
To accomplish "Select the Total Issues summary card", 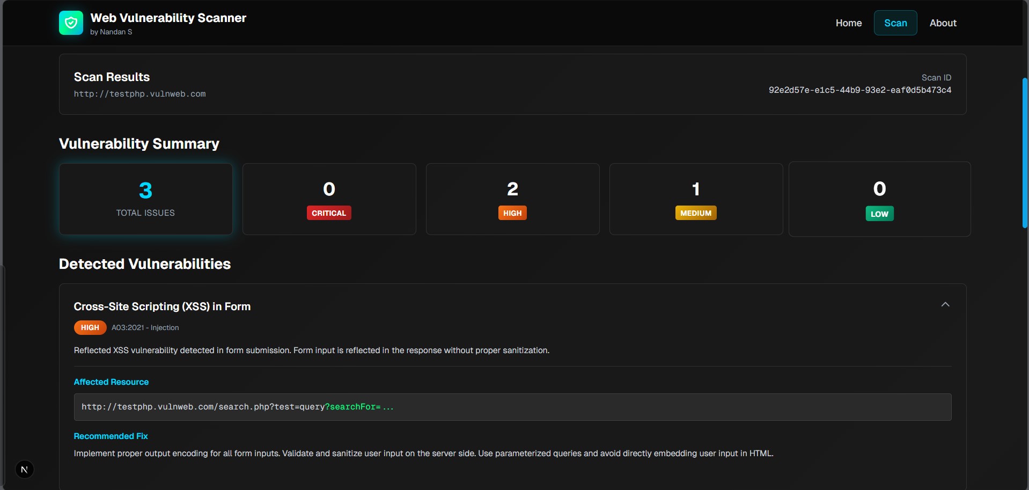I will tap(146, 199).
